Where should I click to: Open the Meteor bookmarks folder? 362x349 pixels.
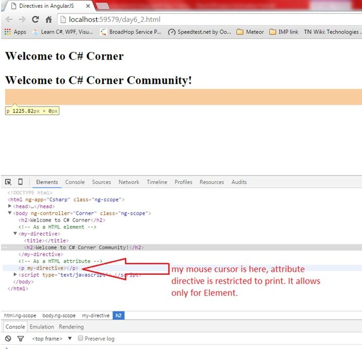[x=250, y=32]
